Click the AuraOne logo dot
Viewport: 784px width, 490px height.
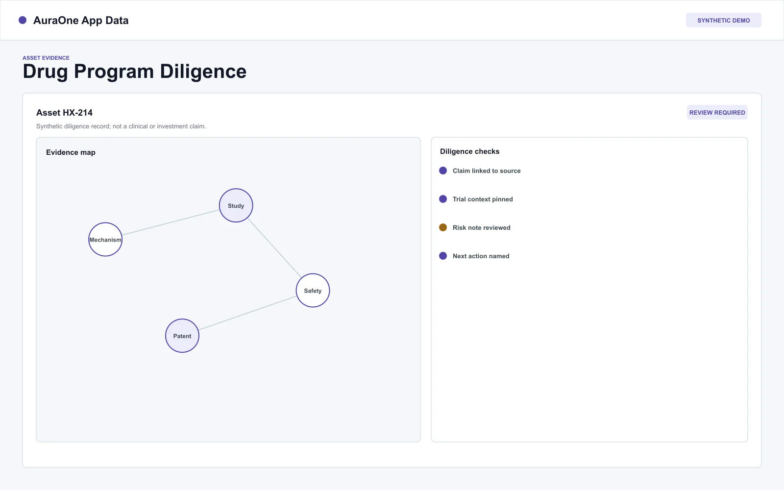[x=23, y=20]
